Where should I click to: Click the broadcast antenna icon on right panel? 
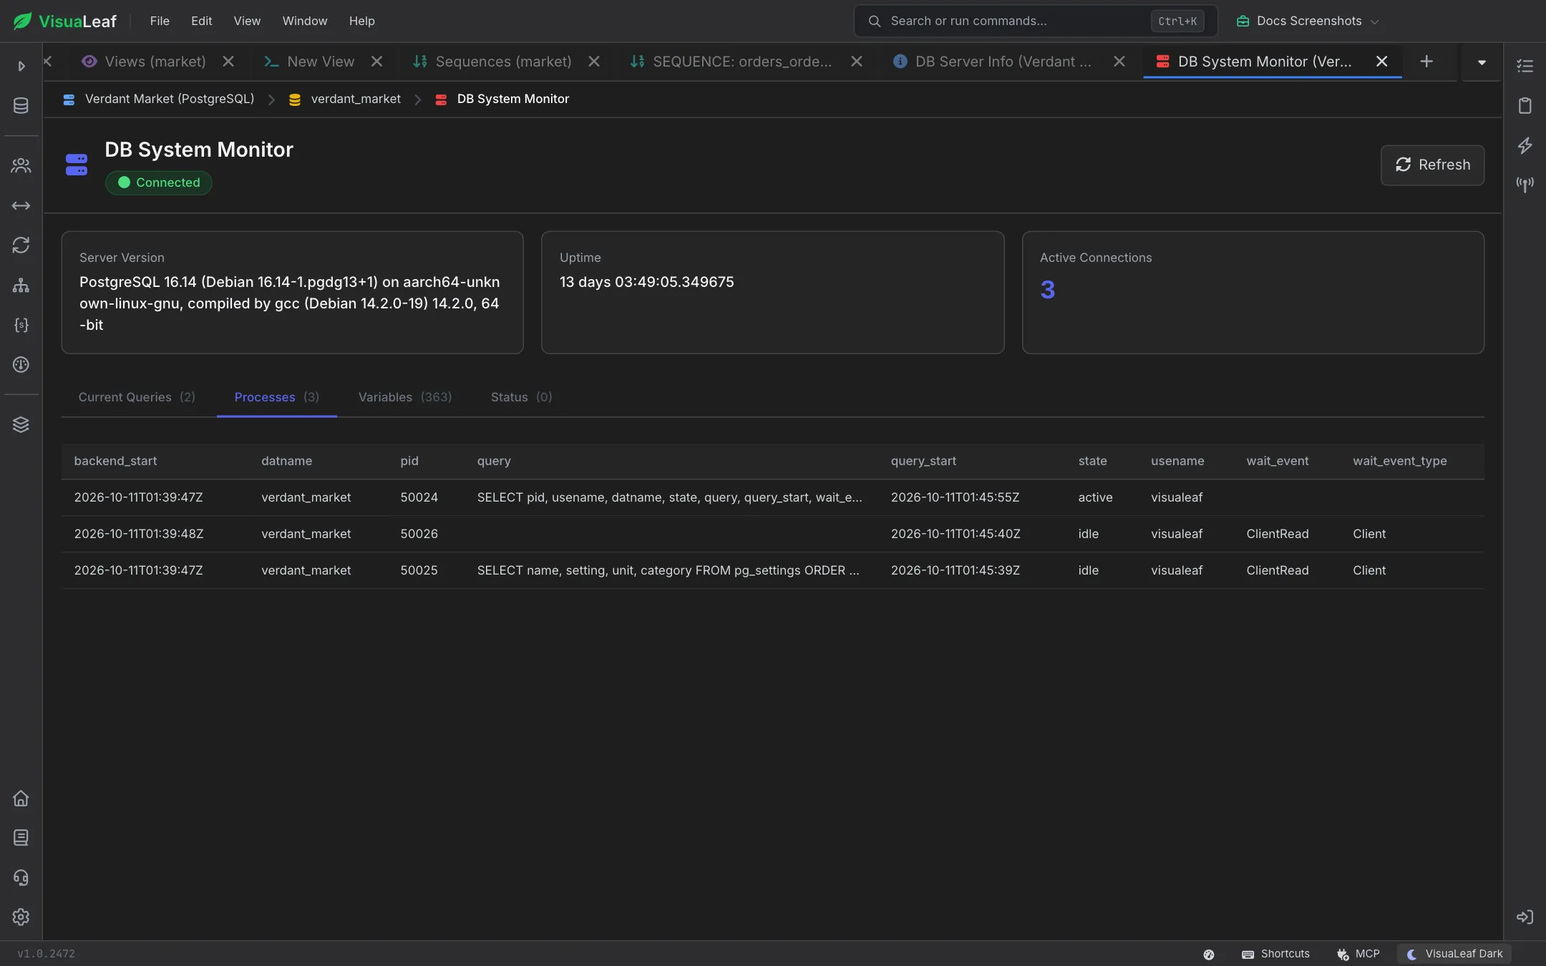(x=1525, y=185)
